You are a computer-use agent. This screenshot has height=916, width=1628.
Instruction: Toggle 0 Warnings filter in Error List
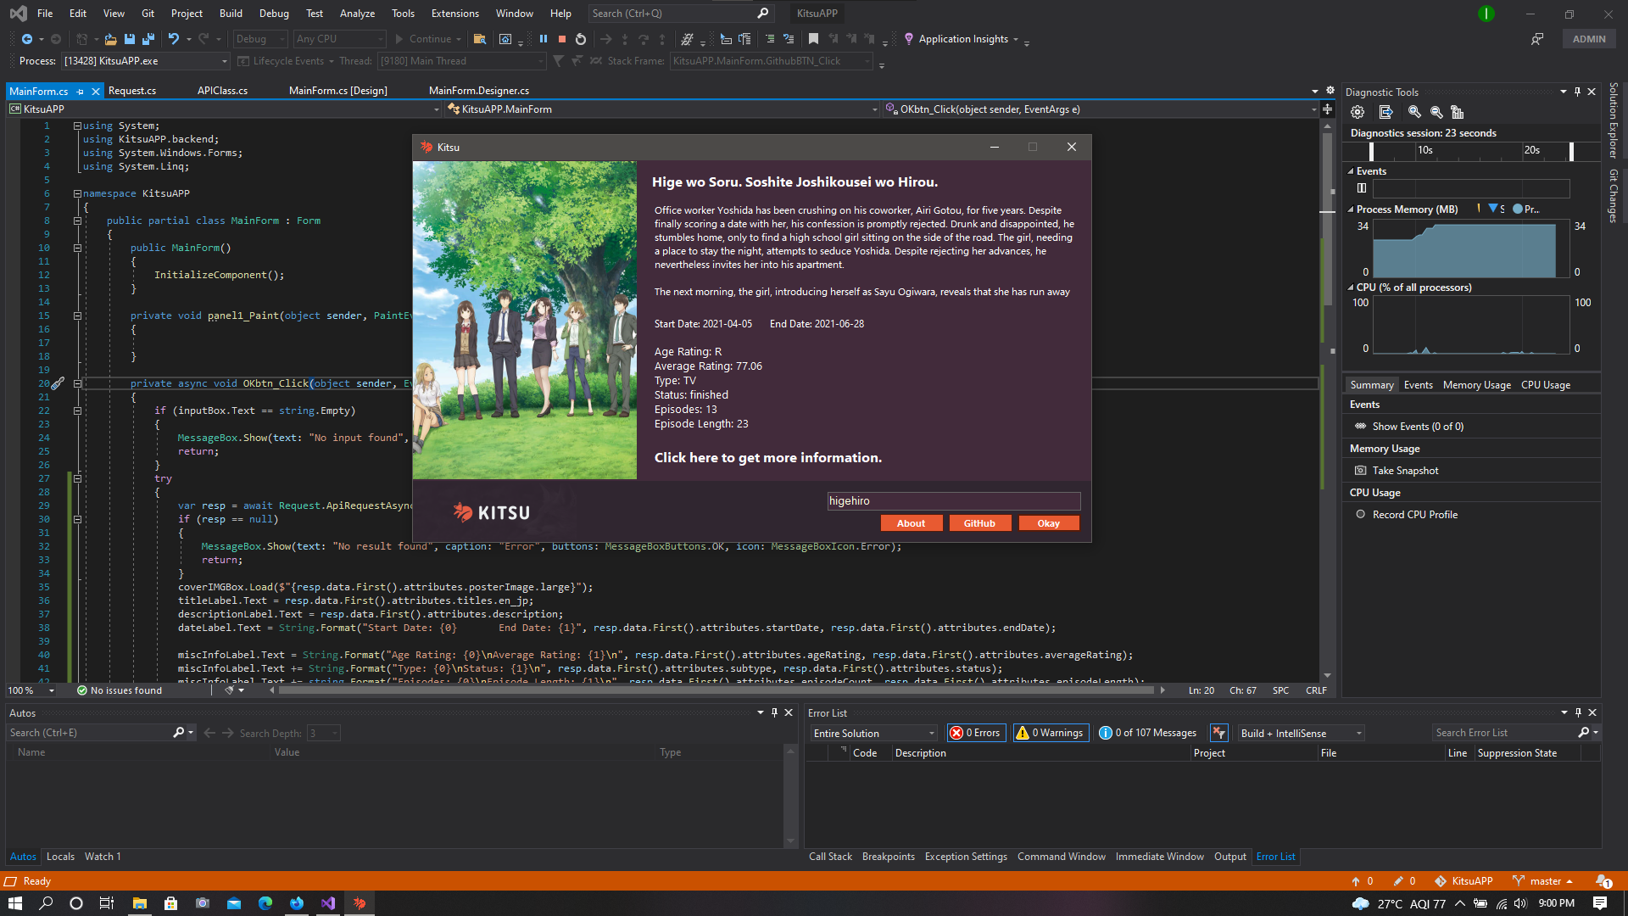point(1051,733)
